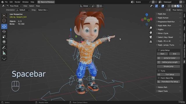
Task: Open the Edit menu
Action: pos(11,2)
